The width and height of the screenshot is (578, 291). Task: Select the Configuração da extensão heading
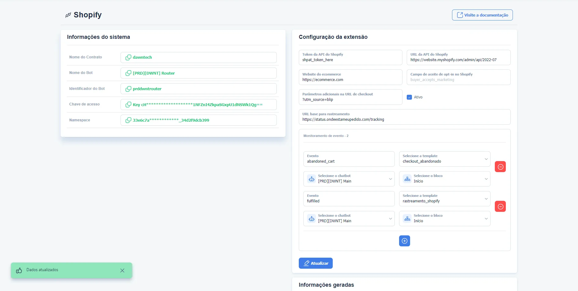(333, 37)
